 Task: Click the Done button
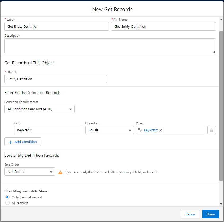pyautogui.click(x=210, y=214)
